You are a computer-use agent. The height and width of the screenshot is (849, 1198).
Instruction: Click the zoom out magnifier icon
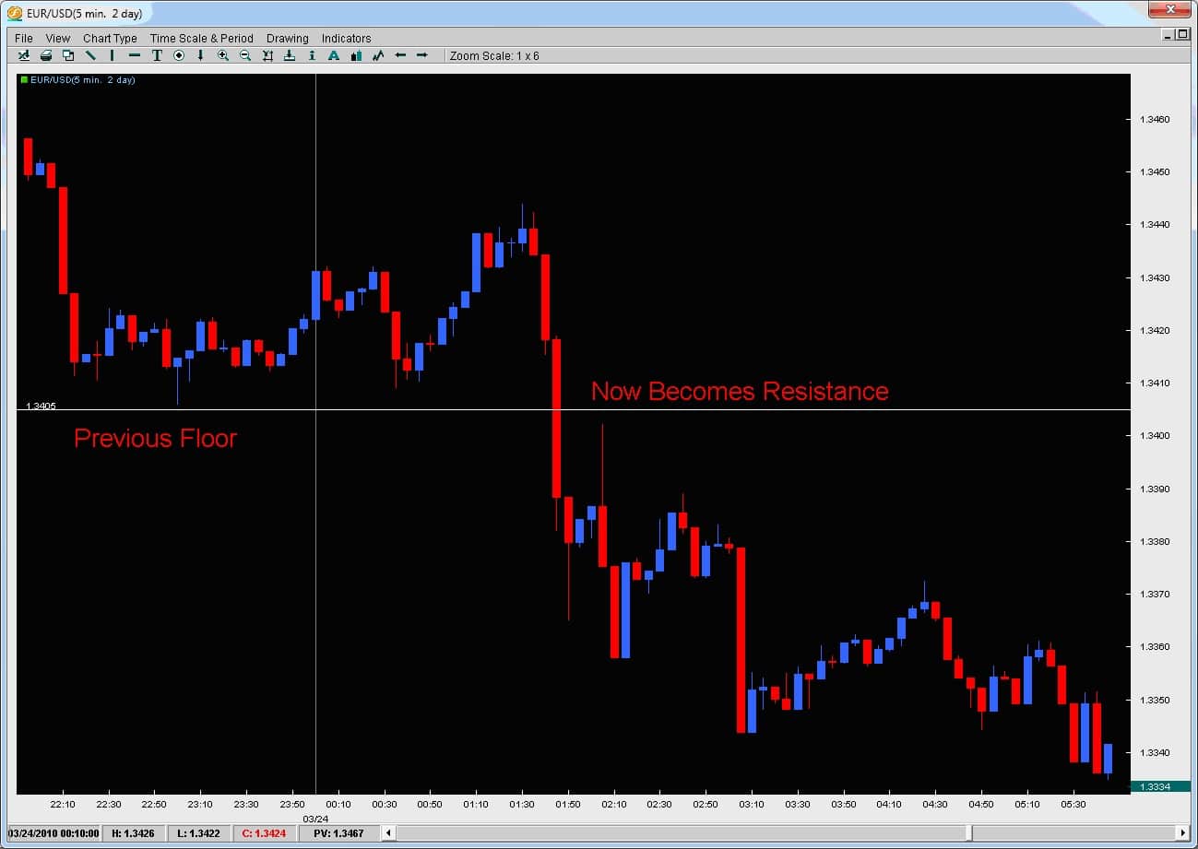tap(245, 55)
